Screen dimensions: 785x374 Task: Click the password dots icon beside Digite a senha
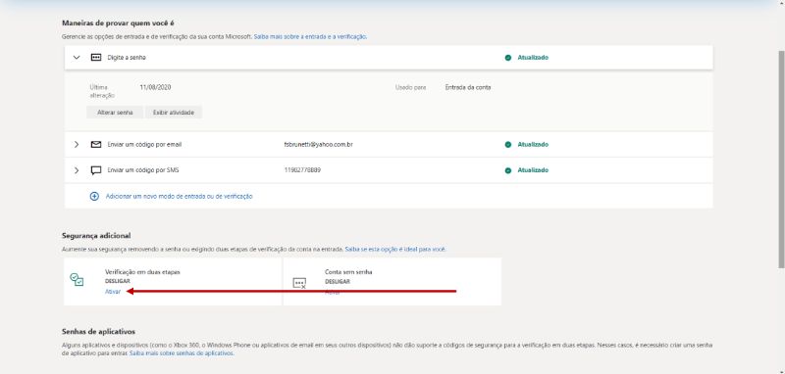pos(95,58)
